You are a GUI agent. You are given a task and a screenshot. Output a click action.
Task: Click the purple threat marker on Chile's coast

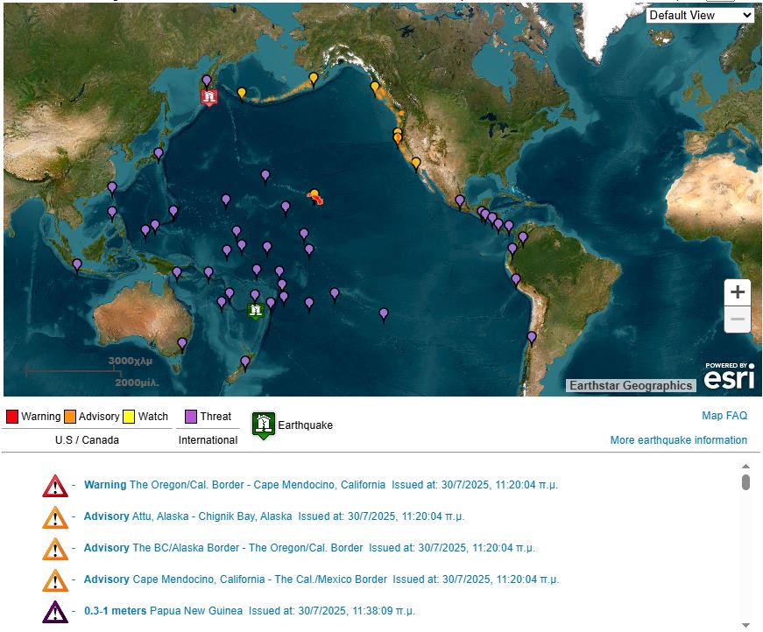click(x=532, y=337)
